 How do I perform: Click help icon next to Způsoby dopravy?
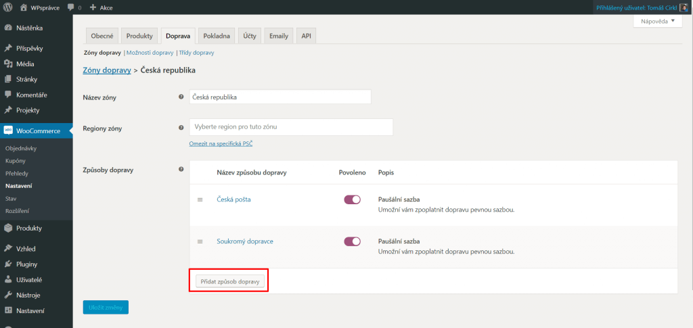coord(181,169)
